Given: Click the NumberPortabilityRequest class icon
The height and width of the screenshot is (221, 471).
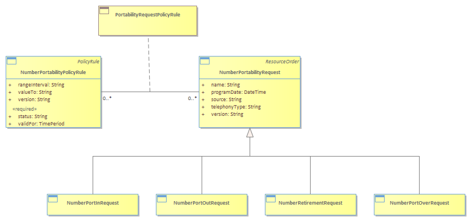Looking at the screenshot, I should coord(205,60).
